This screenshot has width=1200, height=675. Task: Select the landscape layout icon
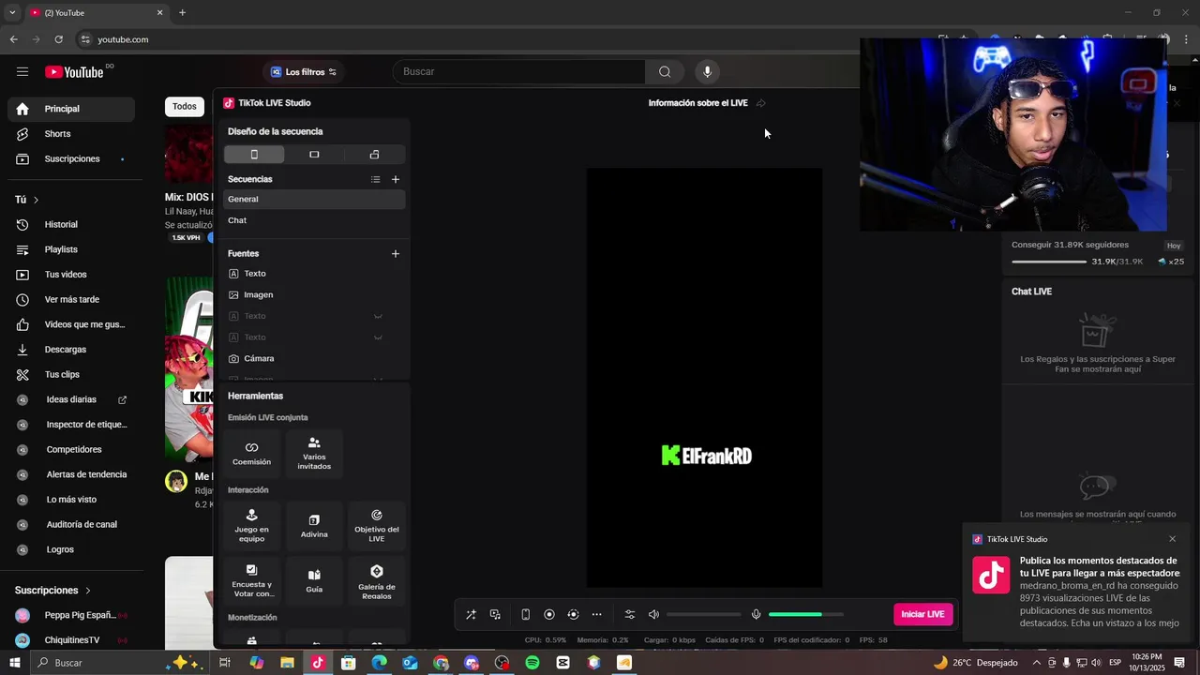[314, 155]
